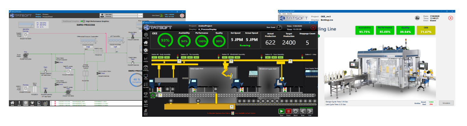The width and height of the screenshot is (467, 126).
Task: Click the Home icon in the SWRO bottom toolbar
Action: pyautogui.click(x=12, y=103)
